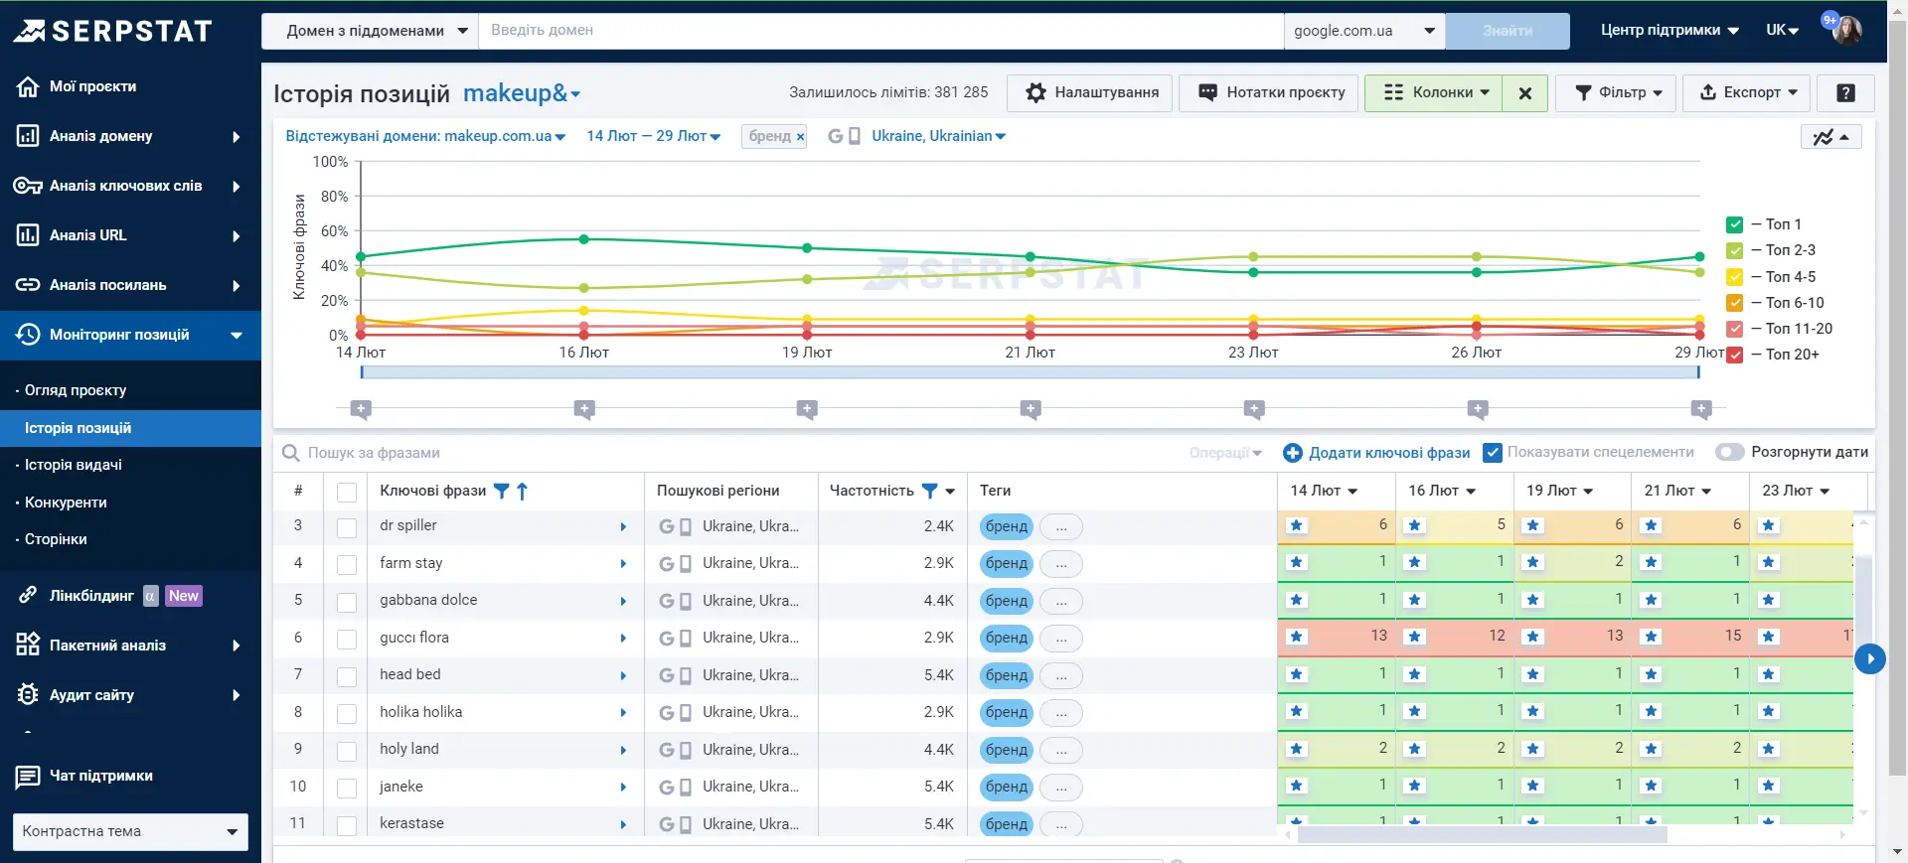Open the Центр підтримки dropdown
This screenshot has height=863, width=1908.
[x=1669, y=31]
